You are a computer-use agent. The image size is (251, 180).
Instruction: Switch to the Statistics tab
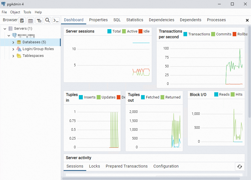[135, 20]
